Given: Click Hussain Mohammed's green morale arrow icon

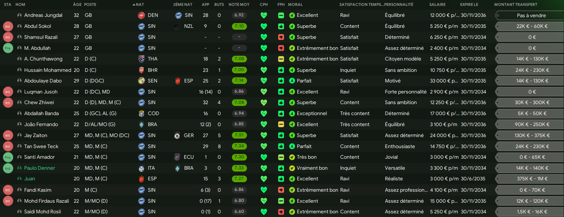Looking at the screenshot, I should 292,70.
